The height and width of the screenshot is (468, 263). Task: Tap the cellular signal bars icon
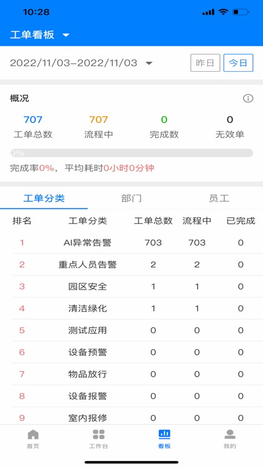click(x=208, y=12)
